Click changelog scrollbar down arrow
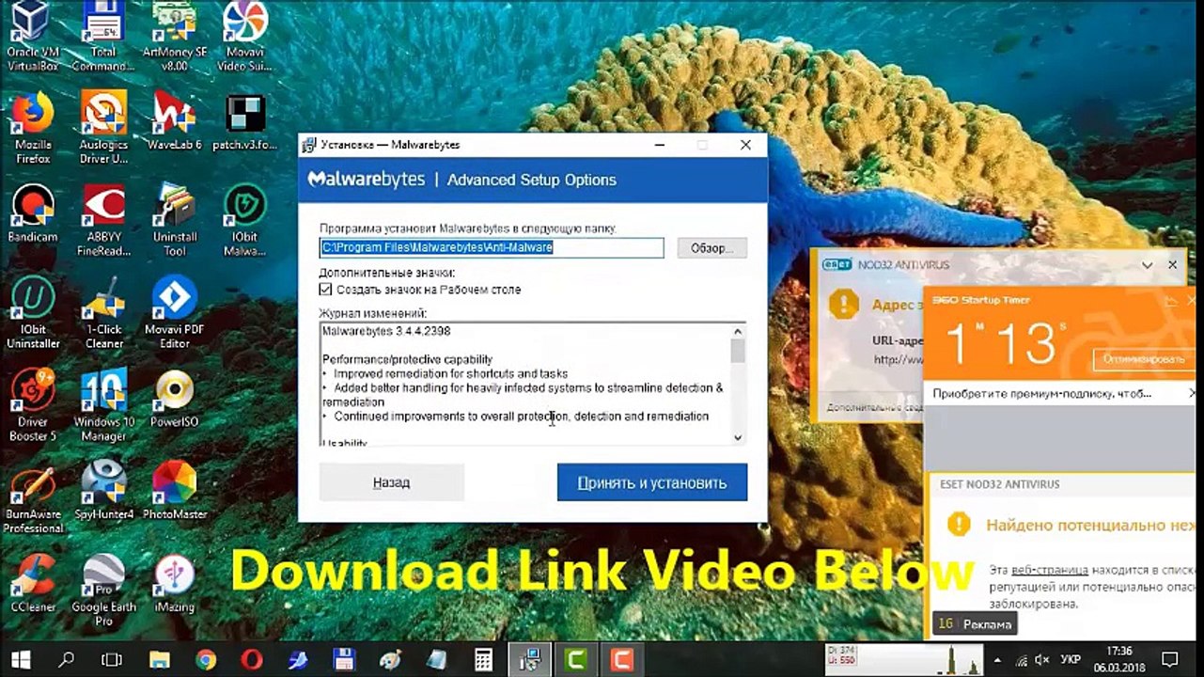 738,437
